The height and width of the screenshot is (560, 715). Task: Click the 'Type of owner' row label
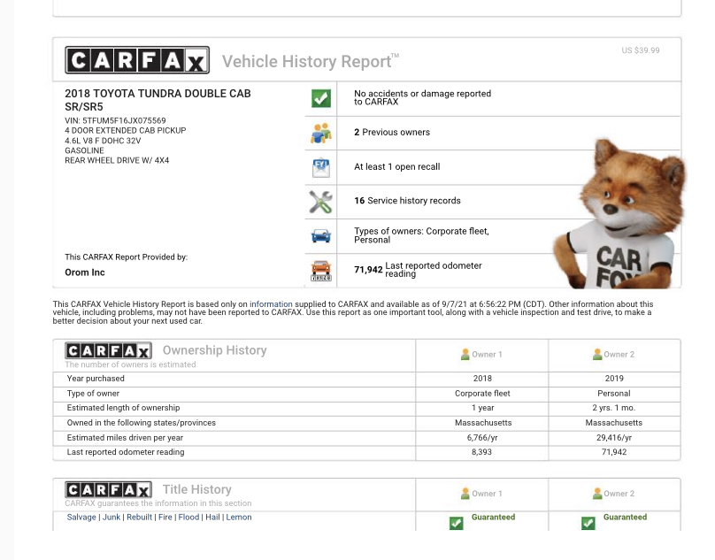pos(93,394)
